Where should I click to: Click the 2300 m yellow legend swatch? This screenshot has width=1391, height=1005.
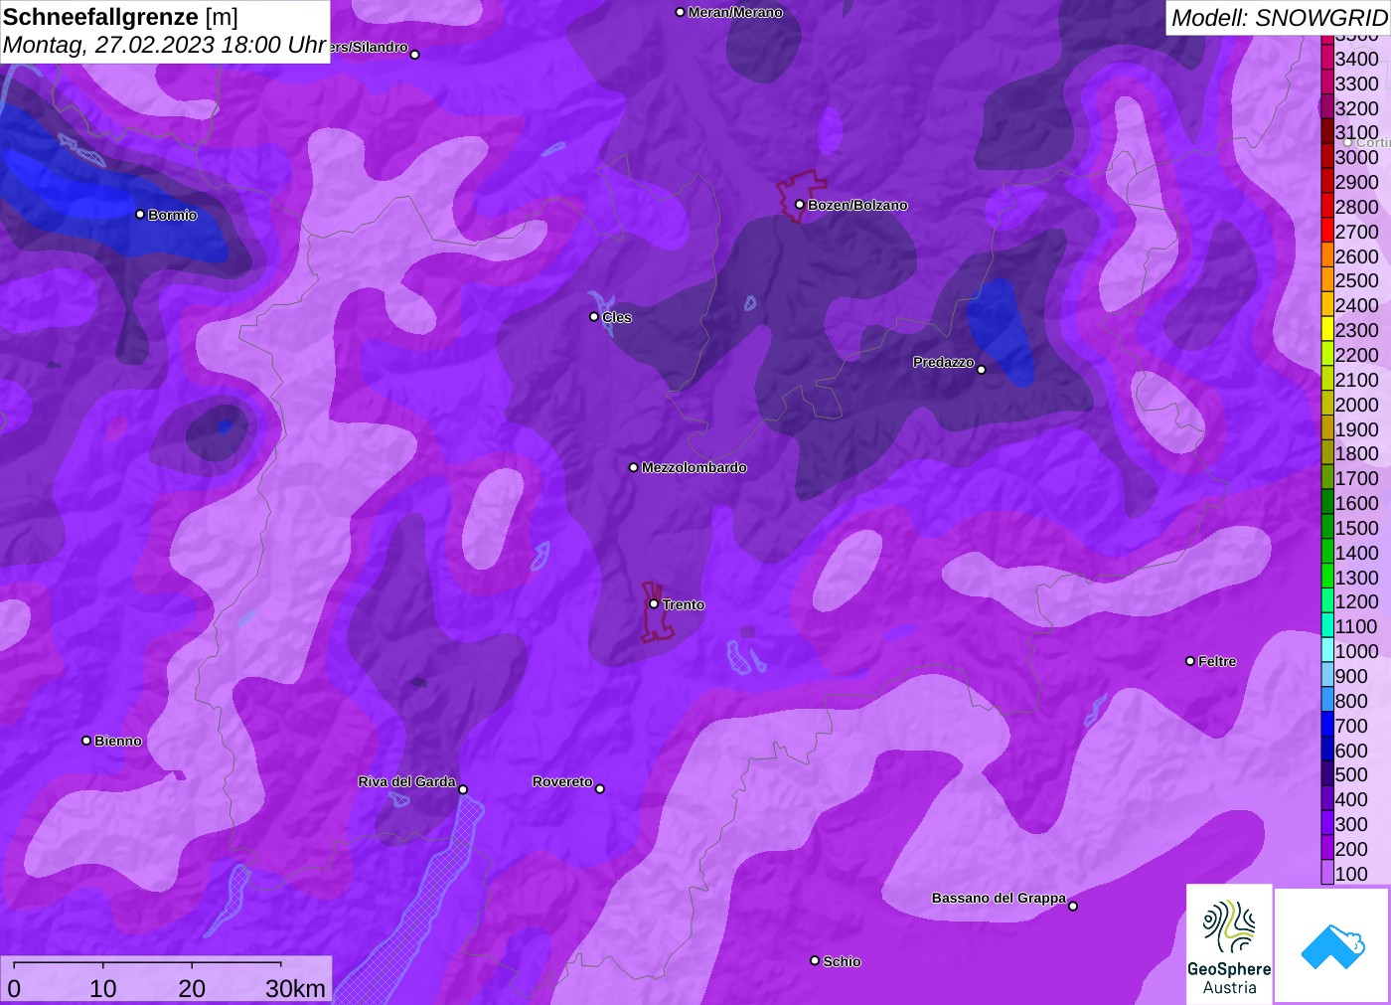[x=1327, y=330]
